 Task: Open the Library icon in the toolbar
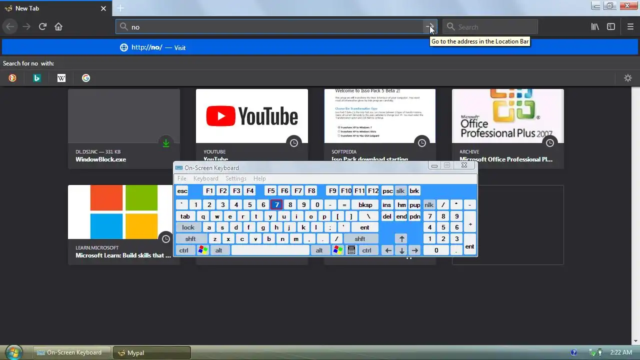click(x=595, y=27)
